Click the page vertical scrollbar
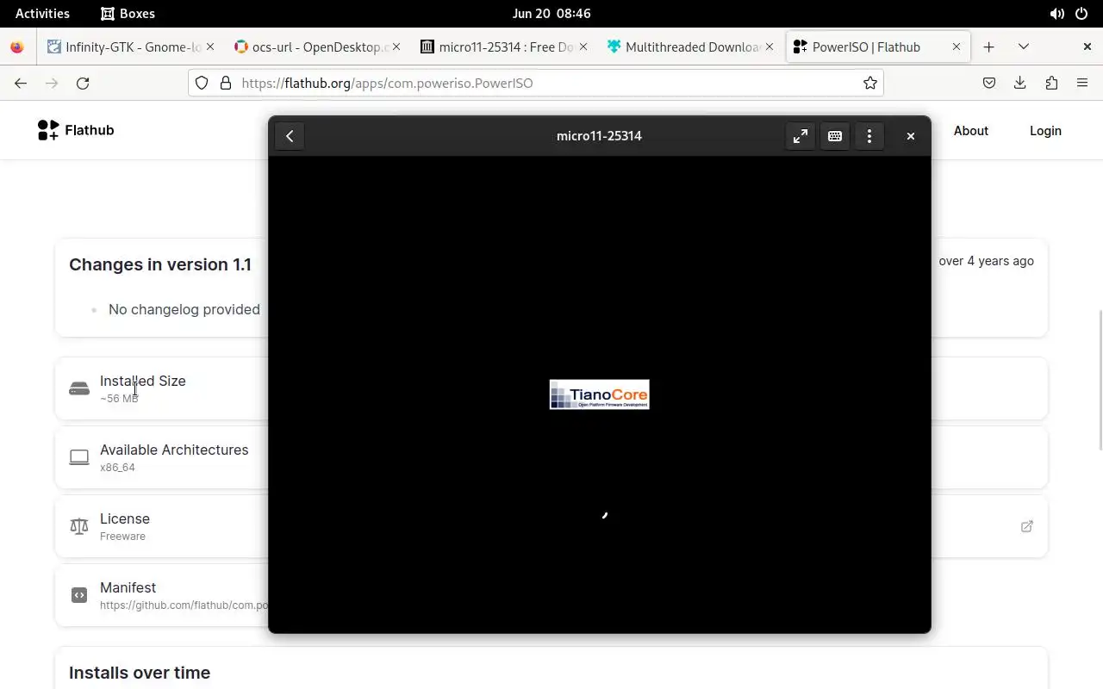1103x689 pixels. [x=1100, y=380]
